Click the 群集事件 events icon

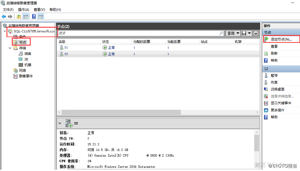[15, 76]
